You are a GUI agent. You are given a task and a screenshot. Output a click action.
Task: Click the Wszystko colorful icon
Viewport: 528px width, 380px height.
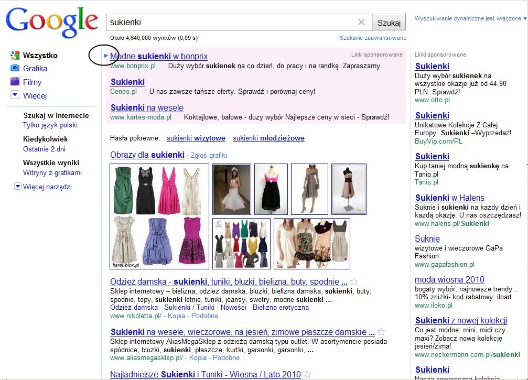point(15,55)
